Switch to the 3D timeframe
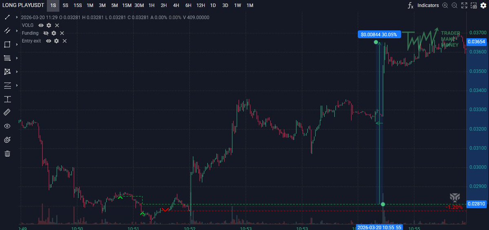This screenshot has width=489, height=230. click(225, 5)
